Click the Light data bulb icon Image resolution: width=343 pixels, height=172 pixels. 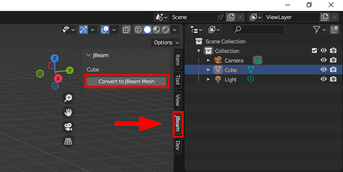250,79
